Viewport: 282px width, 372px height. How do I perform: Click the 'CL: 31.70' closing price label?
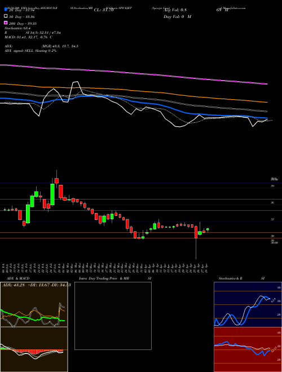click(104, 10)
